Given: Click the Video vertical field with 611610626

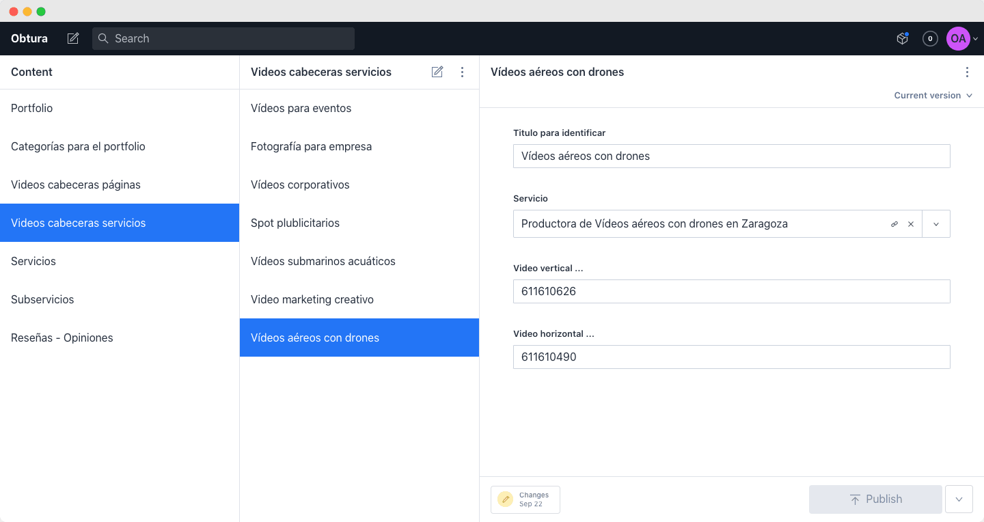Looking at the screenshot, I should (x=731, y=291).
